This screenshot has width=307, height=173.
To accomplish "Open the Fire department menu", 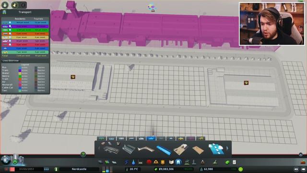I will pos(156,162).
